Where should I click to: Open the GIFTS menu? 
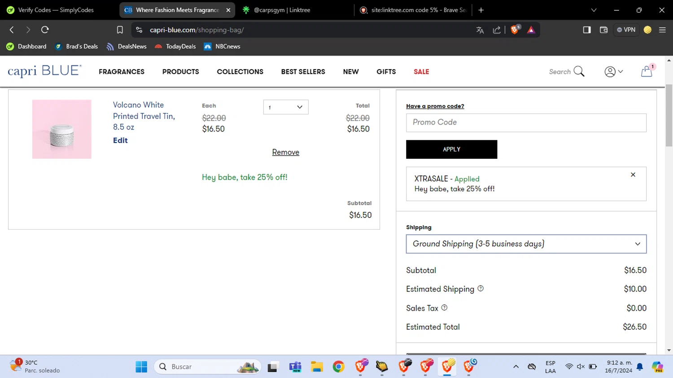point(386,72)
